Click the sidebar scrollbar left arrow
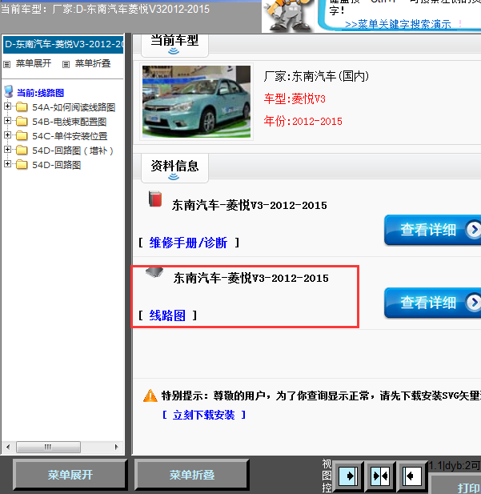The width and height of the screenshot is (481, 494). coord(8,447)
